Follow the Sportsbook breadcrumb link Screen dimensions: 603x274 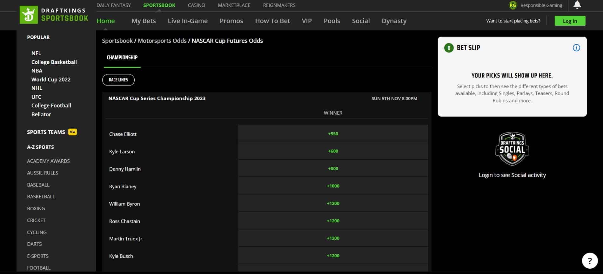[x=117, y=41]
